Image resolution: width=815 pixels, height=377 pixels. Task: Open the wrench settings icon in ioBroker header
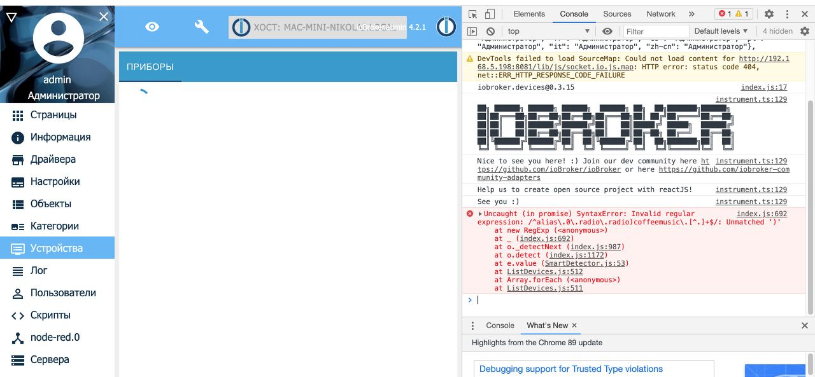[x=200, y=27]
